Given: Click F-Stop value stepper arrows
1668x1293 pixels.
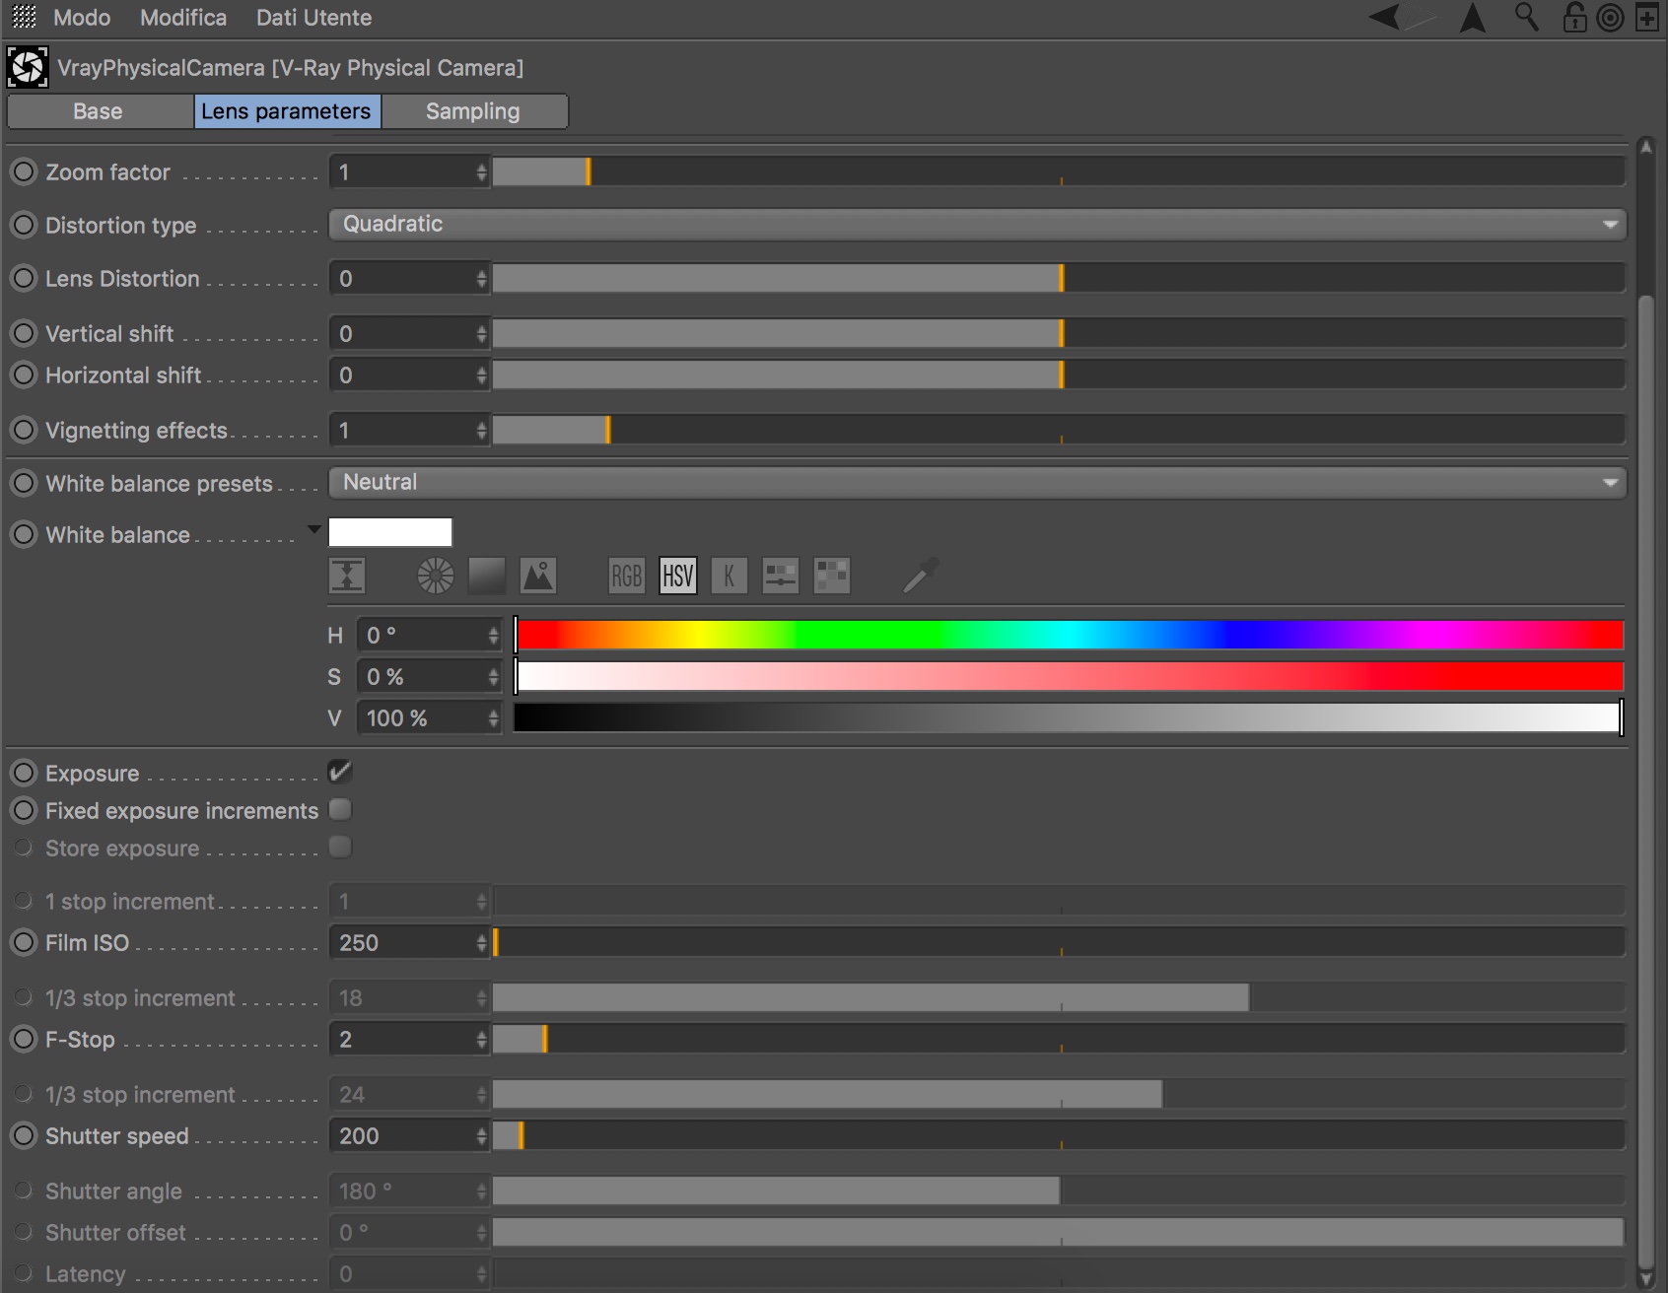Looking at the screenshot, I should click(x=481, y=1040).
